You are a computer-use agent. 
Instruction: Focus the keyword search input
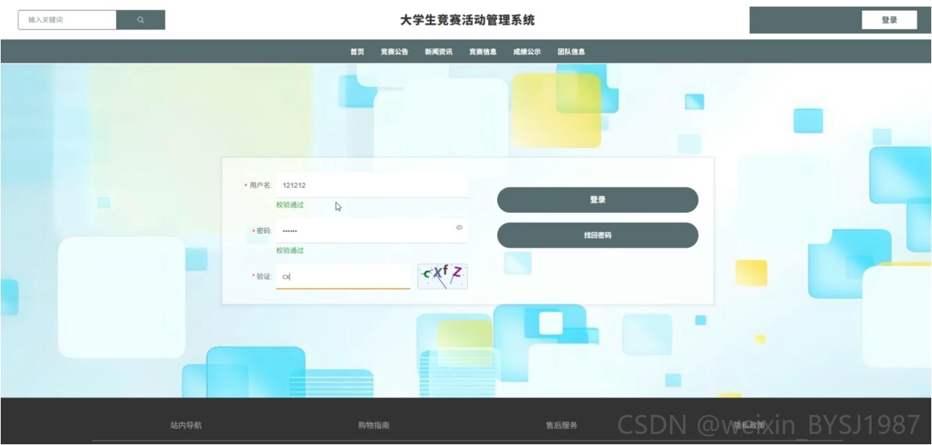[68, 20]
